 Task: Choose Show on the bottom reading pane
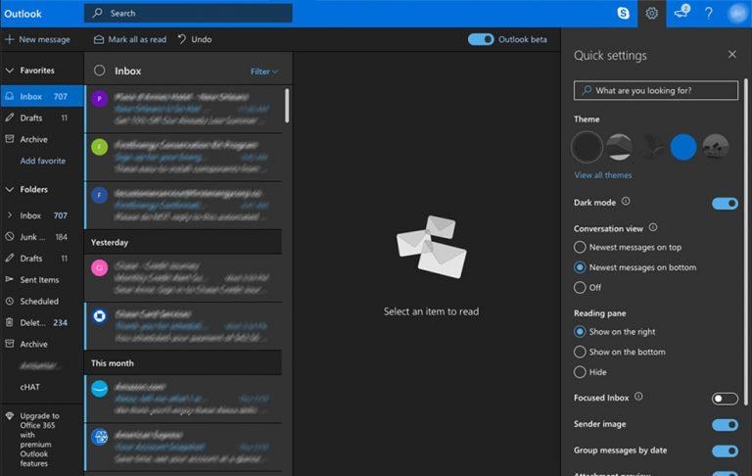point(580,352)
